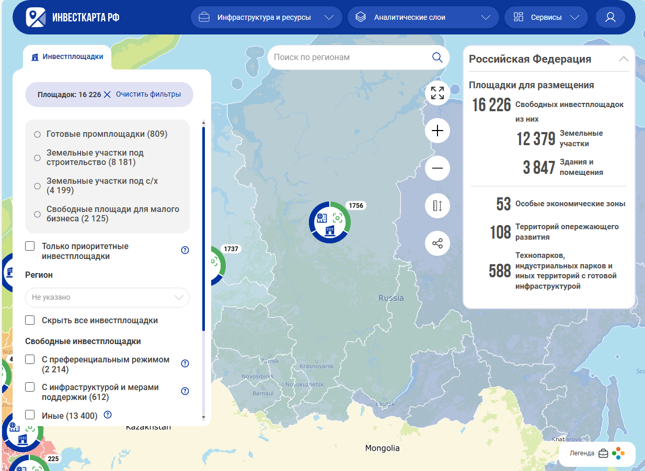
Task: Click Очистить фильтры link
Action: (148, 95)
